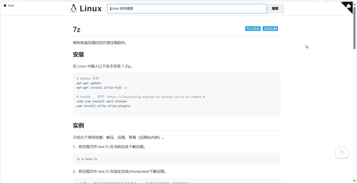Click the Linux site title text
Image resolution: width=357 pixels, height=184 pixels.
point(91,8)
